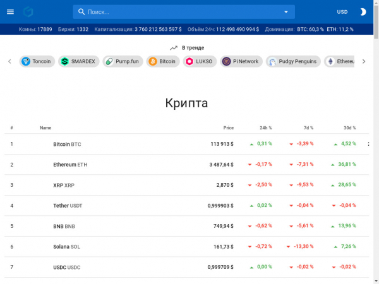Sort table by 30d % column
This screenshot has height=284, width=379.
tap(350, 127)
